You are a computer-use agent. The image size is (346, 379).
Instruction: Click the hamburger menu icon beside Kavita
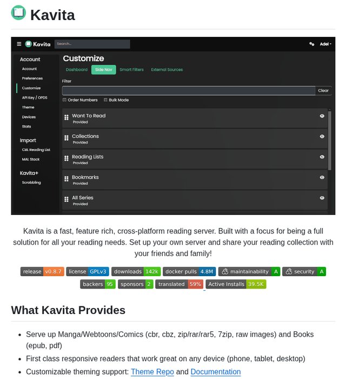coord(19,44)
